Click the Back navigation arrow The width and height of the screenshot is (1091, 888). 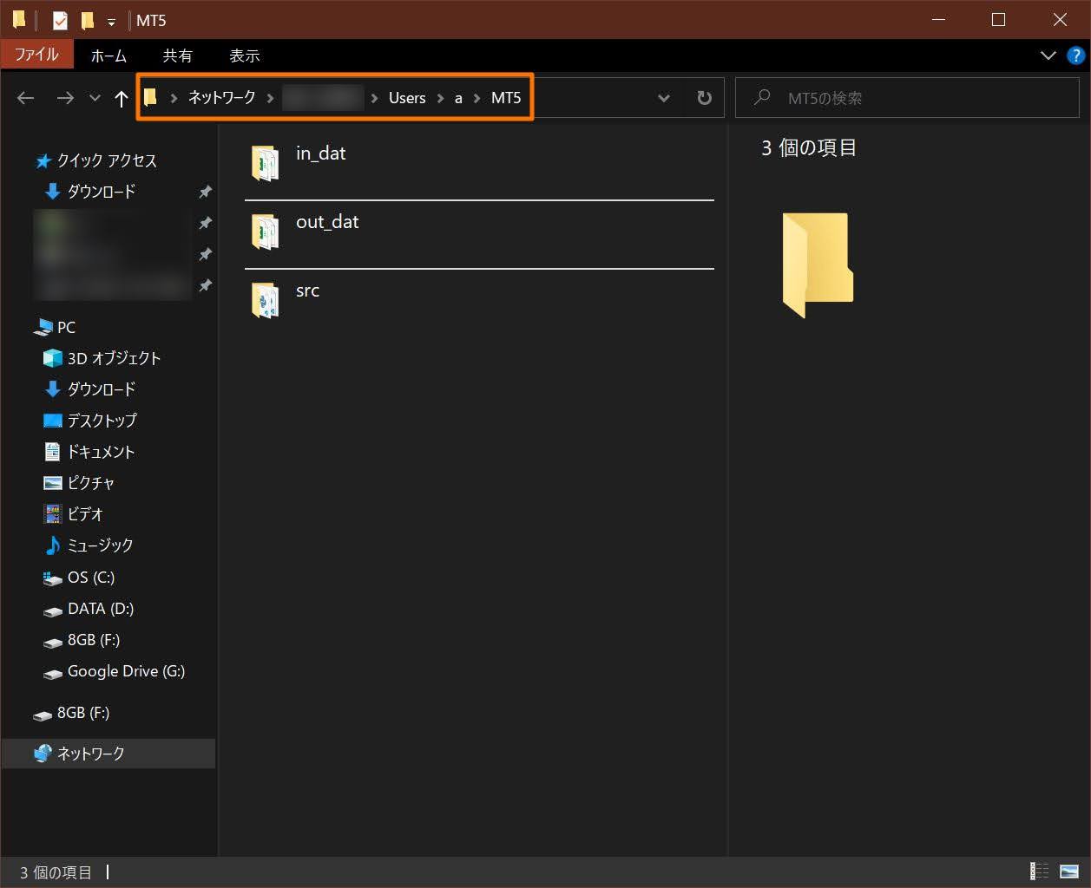click(25, 98)
